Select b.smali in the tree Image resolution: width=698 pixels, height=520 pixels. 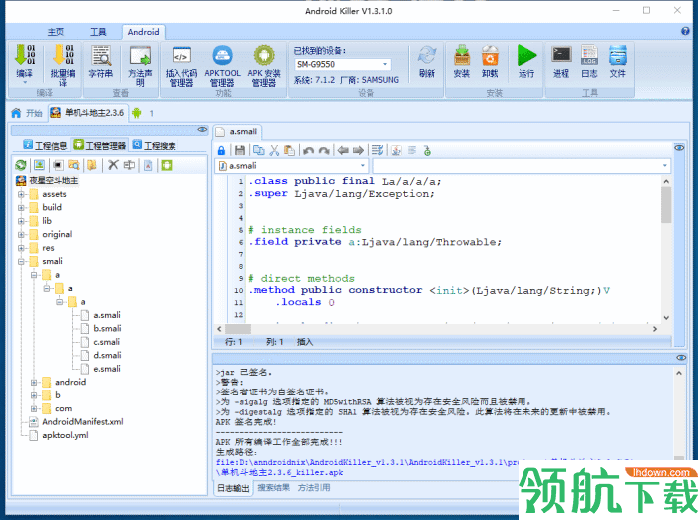pyautogui.click(x=107, y=329)
